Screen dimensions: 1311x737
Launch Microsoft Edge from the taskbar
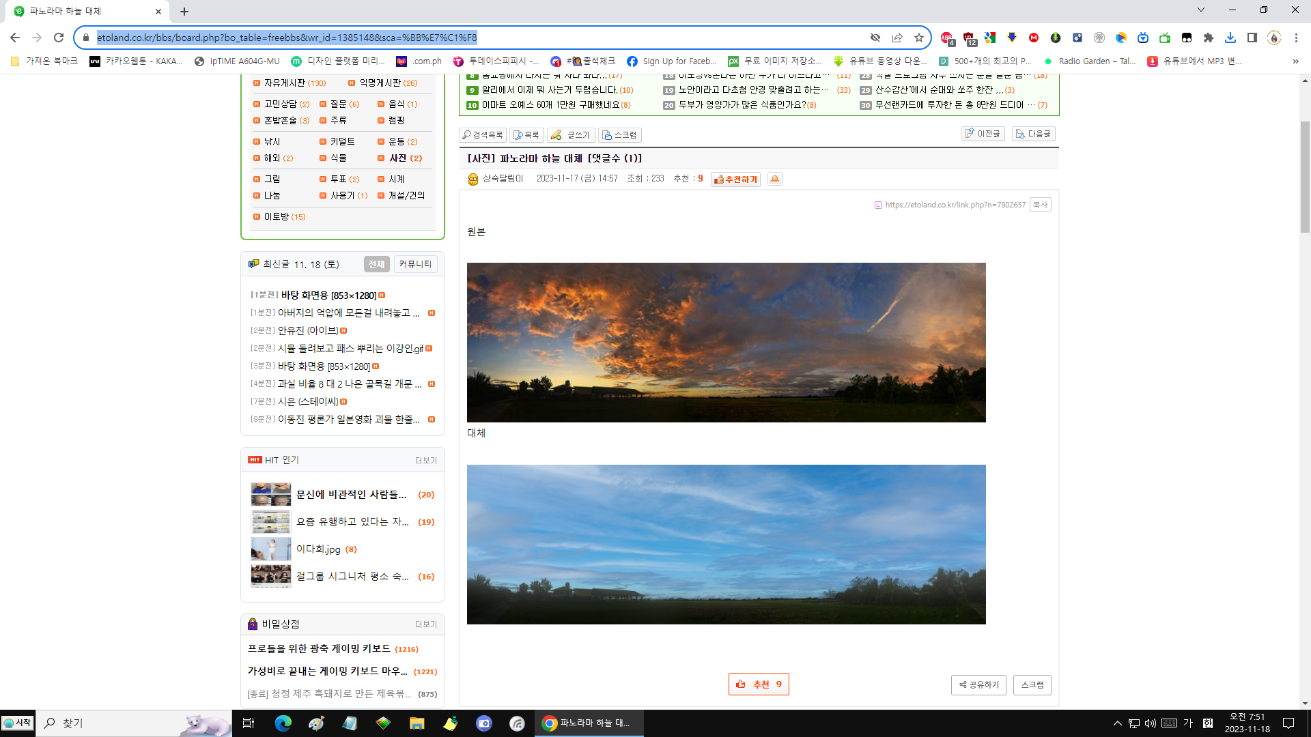pos(283,723)
